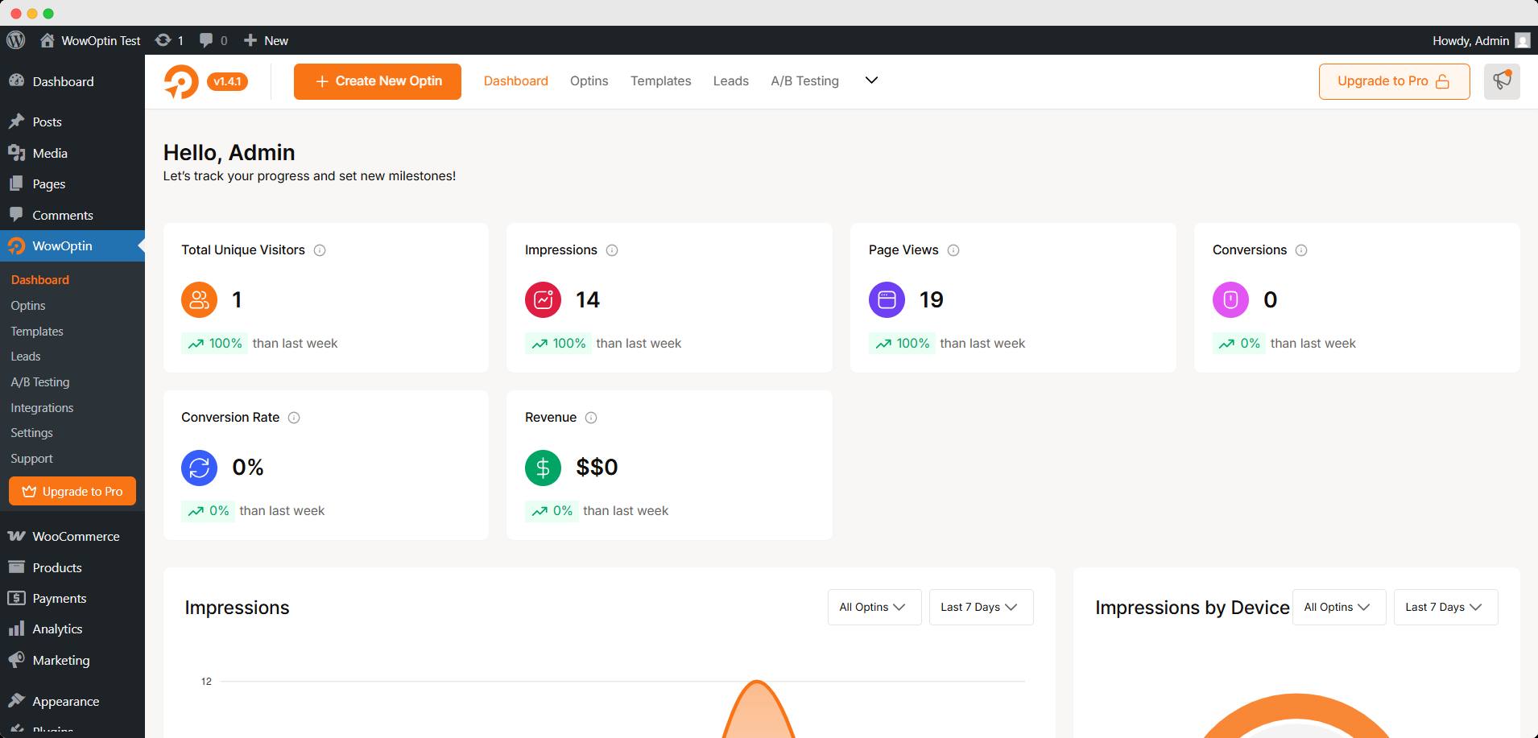Switch to the Dashboard top tab
The width and height of the screenshot is (1538, 738).
click(x=515, y=81)
